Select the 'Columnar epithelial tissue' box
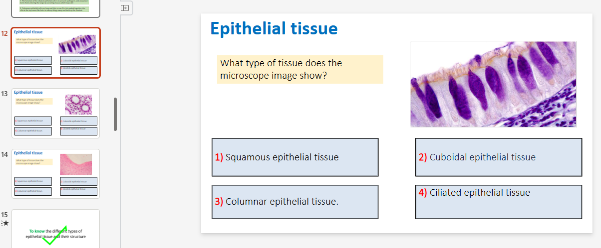Screen dimensions: 601x248 [295, 202]
